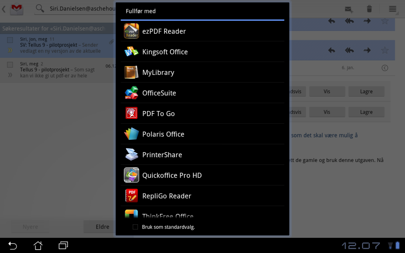
Task: Tap the Nyere button
Action: point(30,227)
